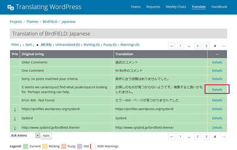This screenshot has height=150, width=237.
Task: Open Details for Older Comments row
Action: pos(217,62)
